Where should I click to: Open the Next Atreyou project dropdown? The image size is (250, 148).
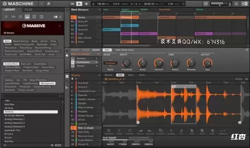pos(99,10)
